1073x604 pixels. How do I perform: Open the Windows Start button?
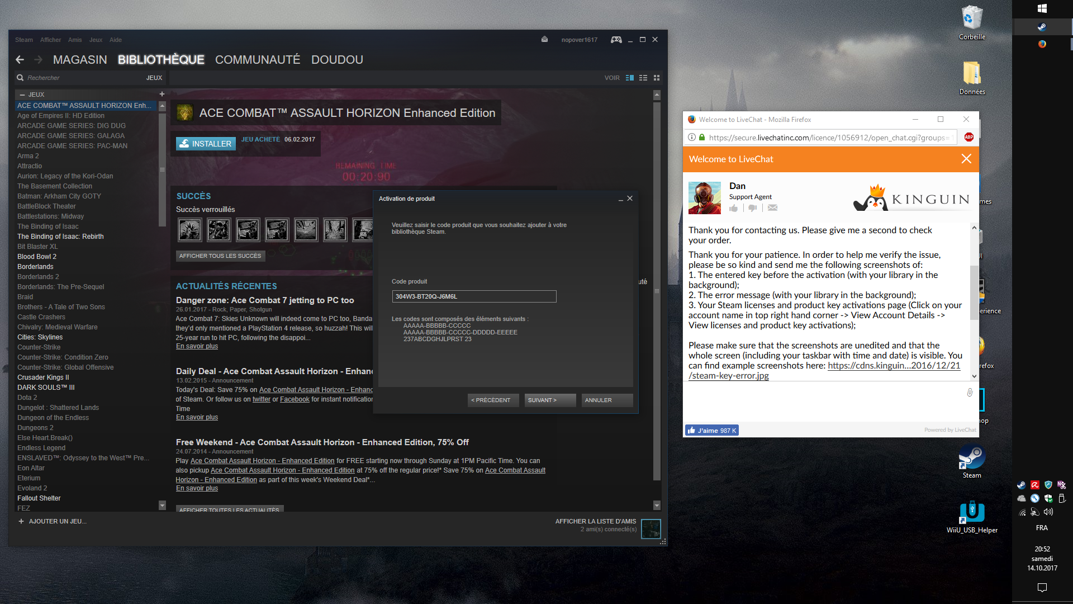[x=1042, y=8]
